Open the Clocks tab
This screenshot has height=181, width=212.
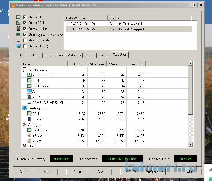[x=89, y=55]
